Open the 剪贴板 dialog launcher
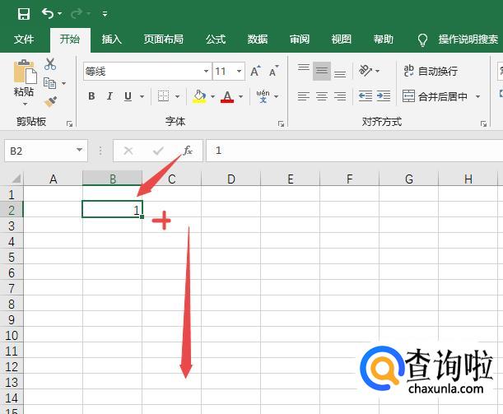 pyautogui.click(x=69, y=124)
